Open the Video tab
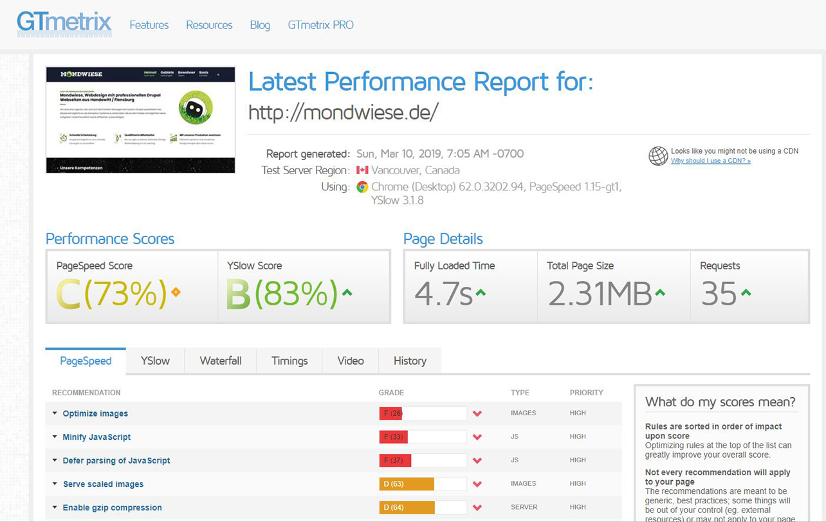The image size is (826, 522). point(351,361)
